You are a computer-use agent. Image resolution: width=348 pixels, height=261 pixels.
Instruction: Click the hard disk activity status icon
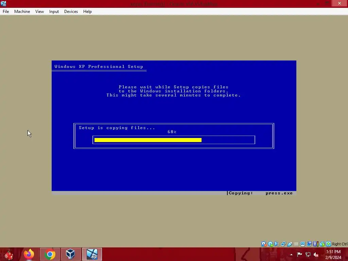click(264, 244)
